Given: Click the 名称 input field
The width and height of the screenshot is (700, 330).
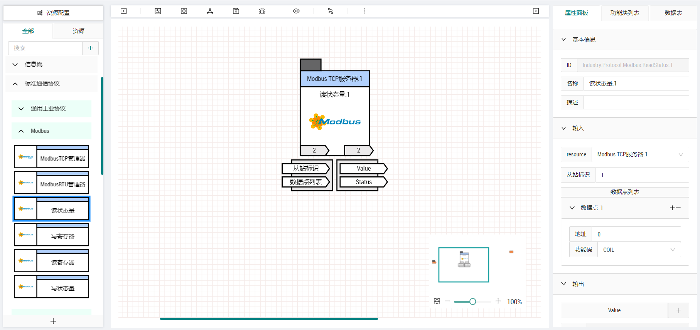Looking at the screenshot, I should click(636, 84).
